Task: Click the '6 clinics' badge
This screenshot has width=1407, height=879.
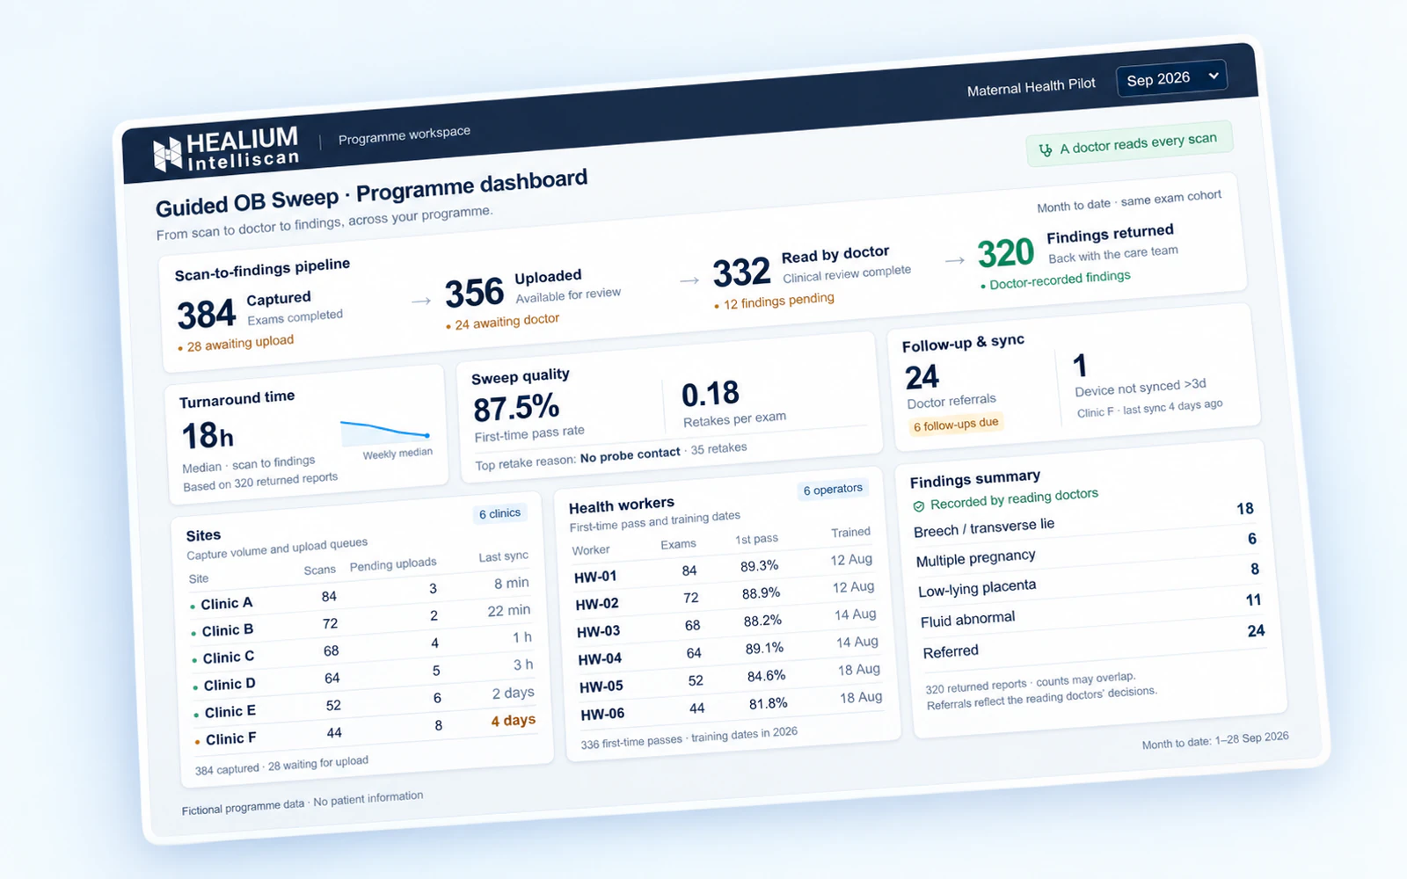Action: [x=499, y=513]
